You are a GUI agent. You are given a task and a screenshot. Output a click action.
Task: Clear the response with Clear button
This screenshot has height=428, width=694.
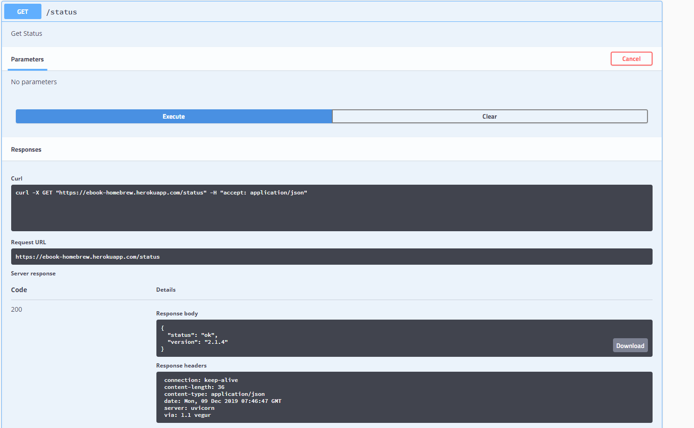[489, 116]
